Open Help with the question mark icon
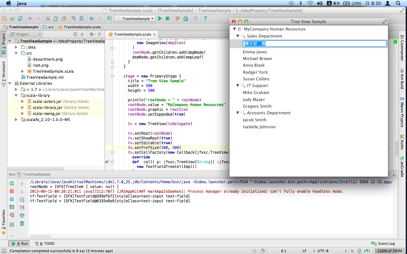 (x=205, y=19)
